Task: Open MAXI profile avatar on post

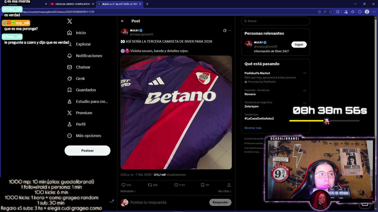Action: pyautogui.click(x=124, y=32)
